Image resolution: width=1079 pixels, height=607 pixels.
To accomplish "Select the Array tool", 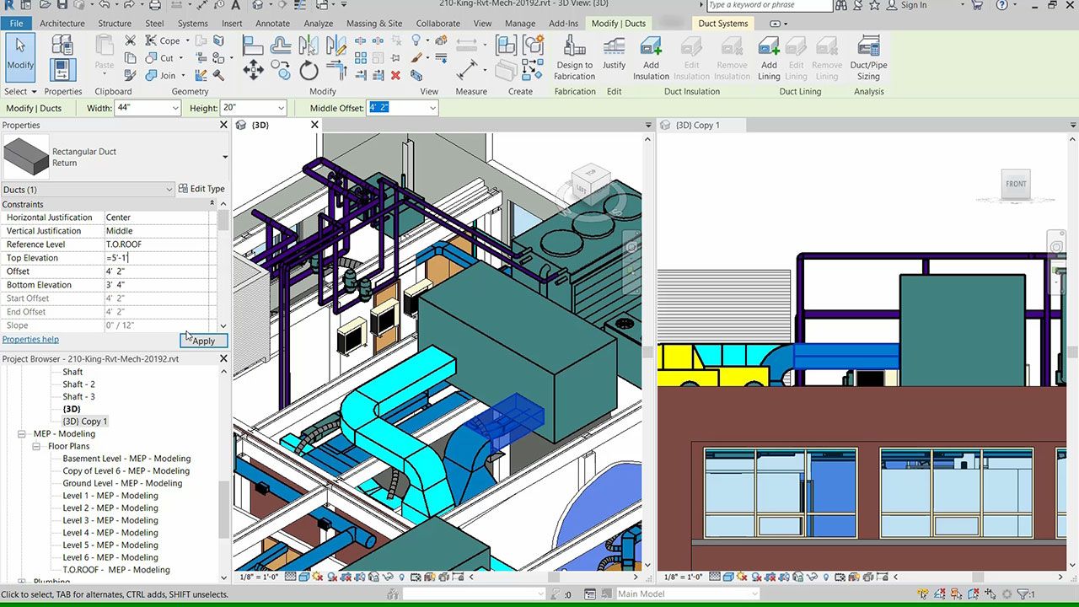I will click(x=360, y=57).
